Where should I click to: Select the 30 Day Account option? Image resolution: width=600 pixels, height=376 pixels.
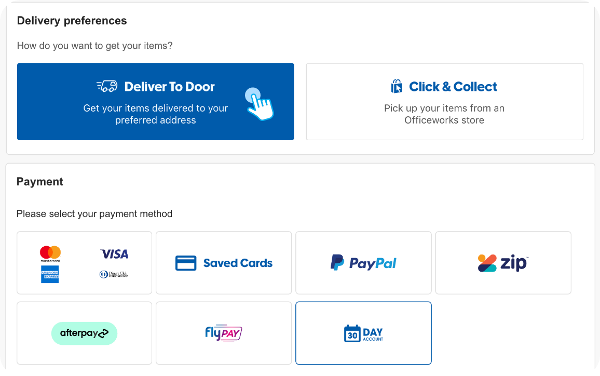coord(363,333)
